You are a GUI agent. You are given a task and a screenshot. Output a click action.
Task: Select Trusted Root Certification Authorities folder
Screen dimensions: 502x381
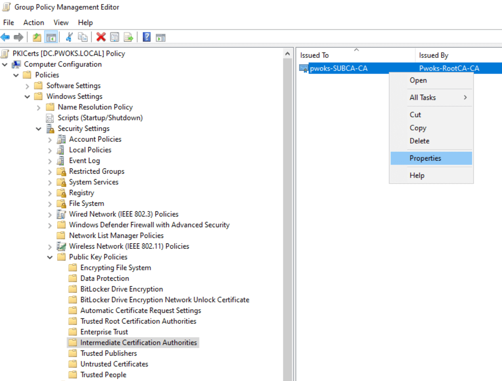point(138,321)
